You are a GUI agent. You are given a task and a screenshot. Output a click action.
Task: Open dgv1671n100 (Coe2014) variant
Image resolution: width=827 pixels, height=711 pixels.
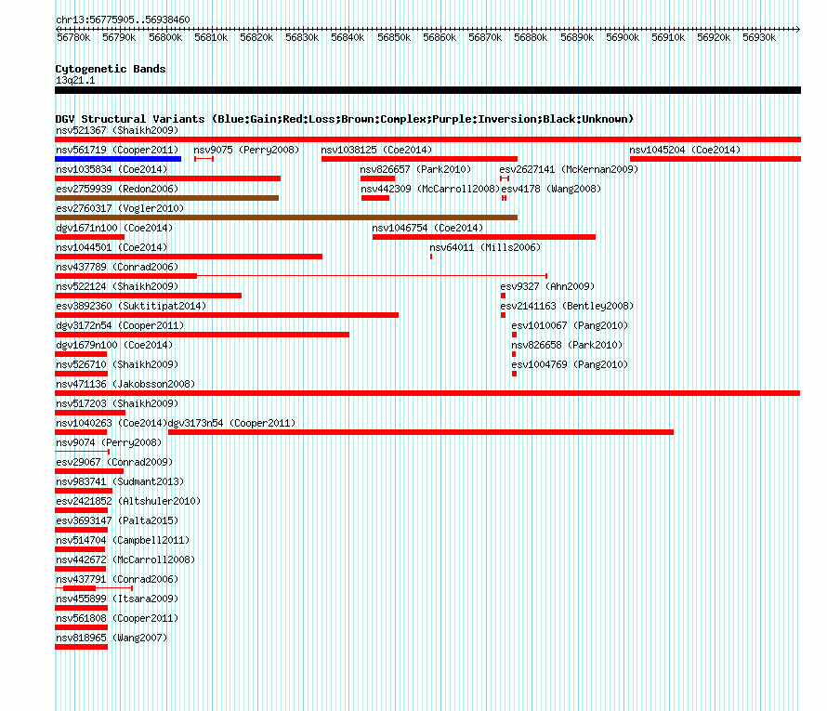point(114,228)
